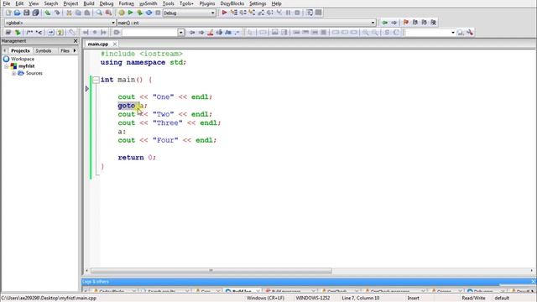Open Find with the magnifier icon
This screenshot has width=537, height=302.
click(99, 13)
